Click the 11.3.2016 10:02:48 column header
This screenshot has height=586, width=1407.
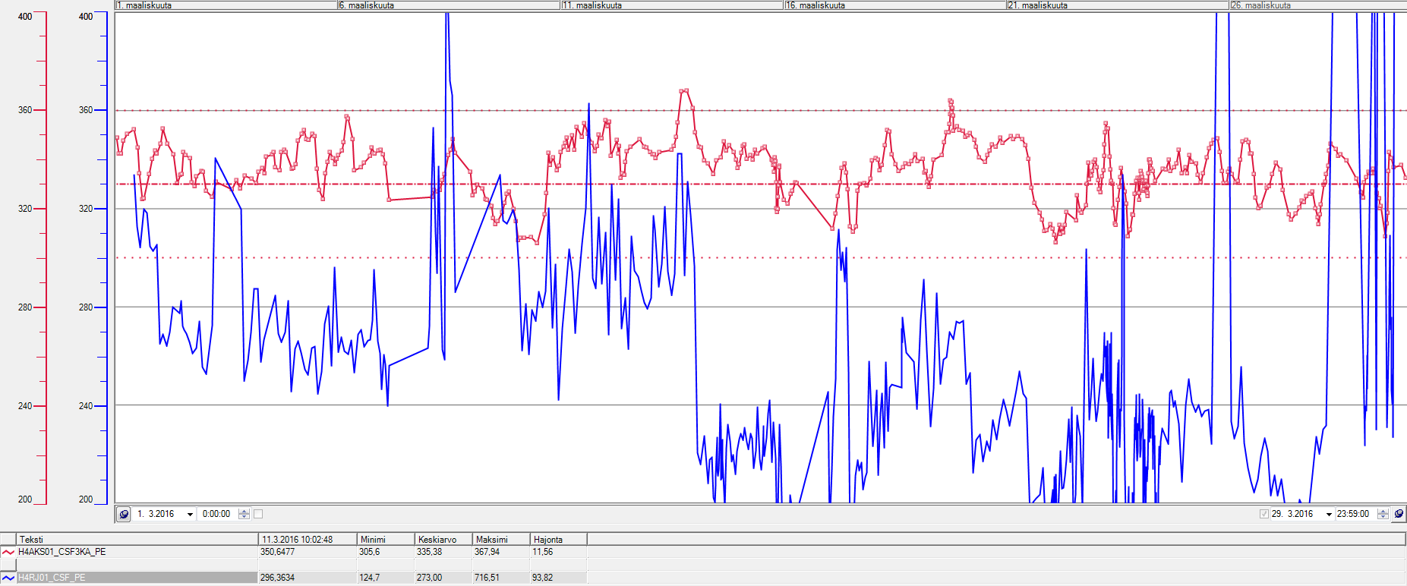click(x=308, y=540)
